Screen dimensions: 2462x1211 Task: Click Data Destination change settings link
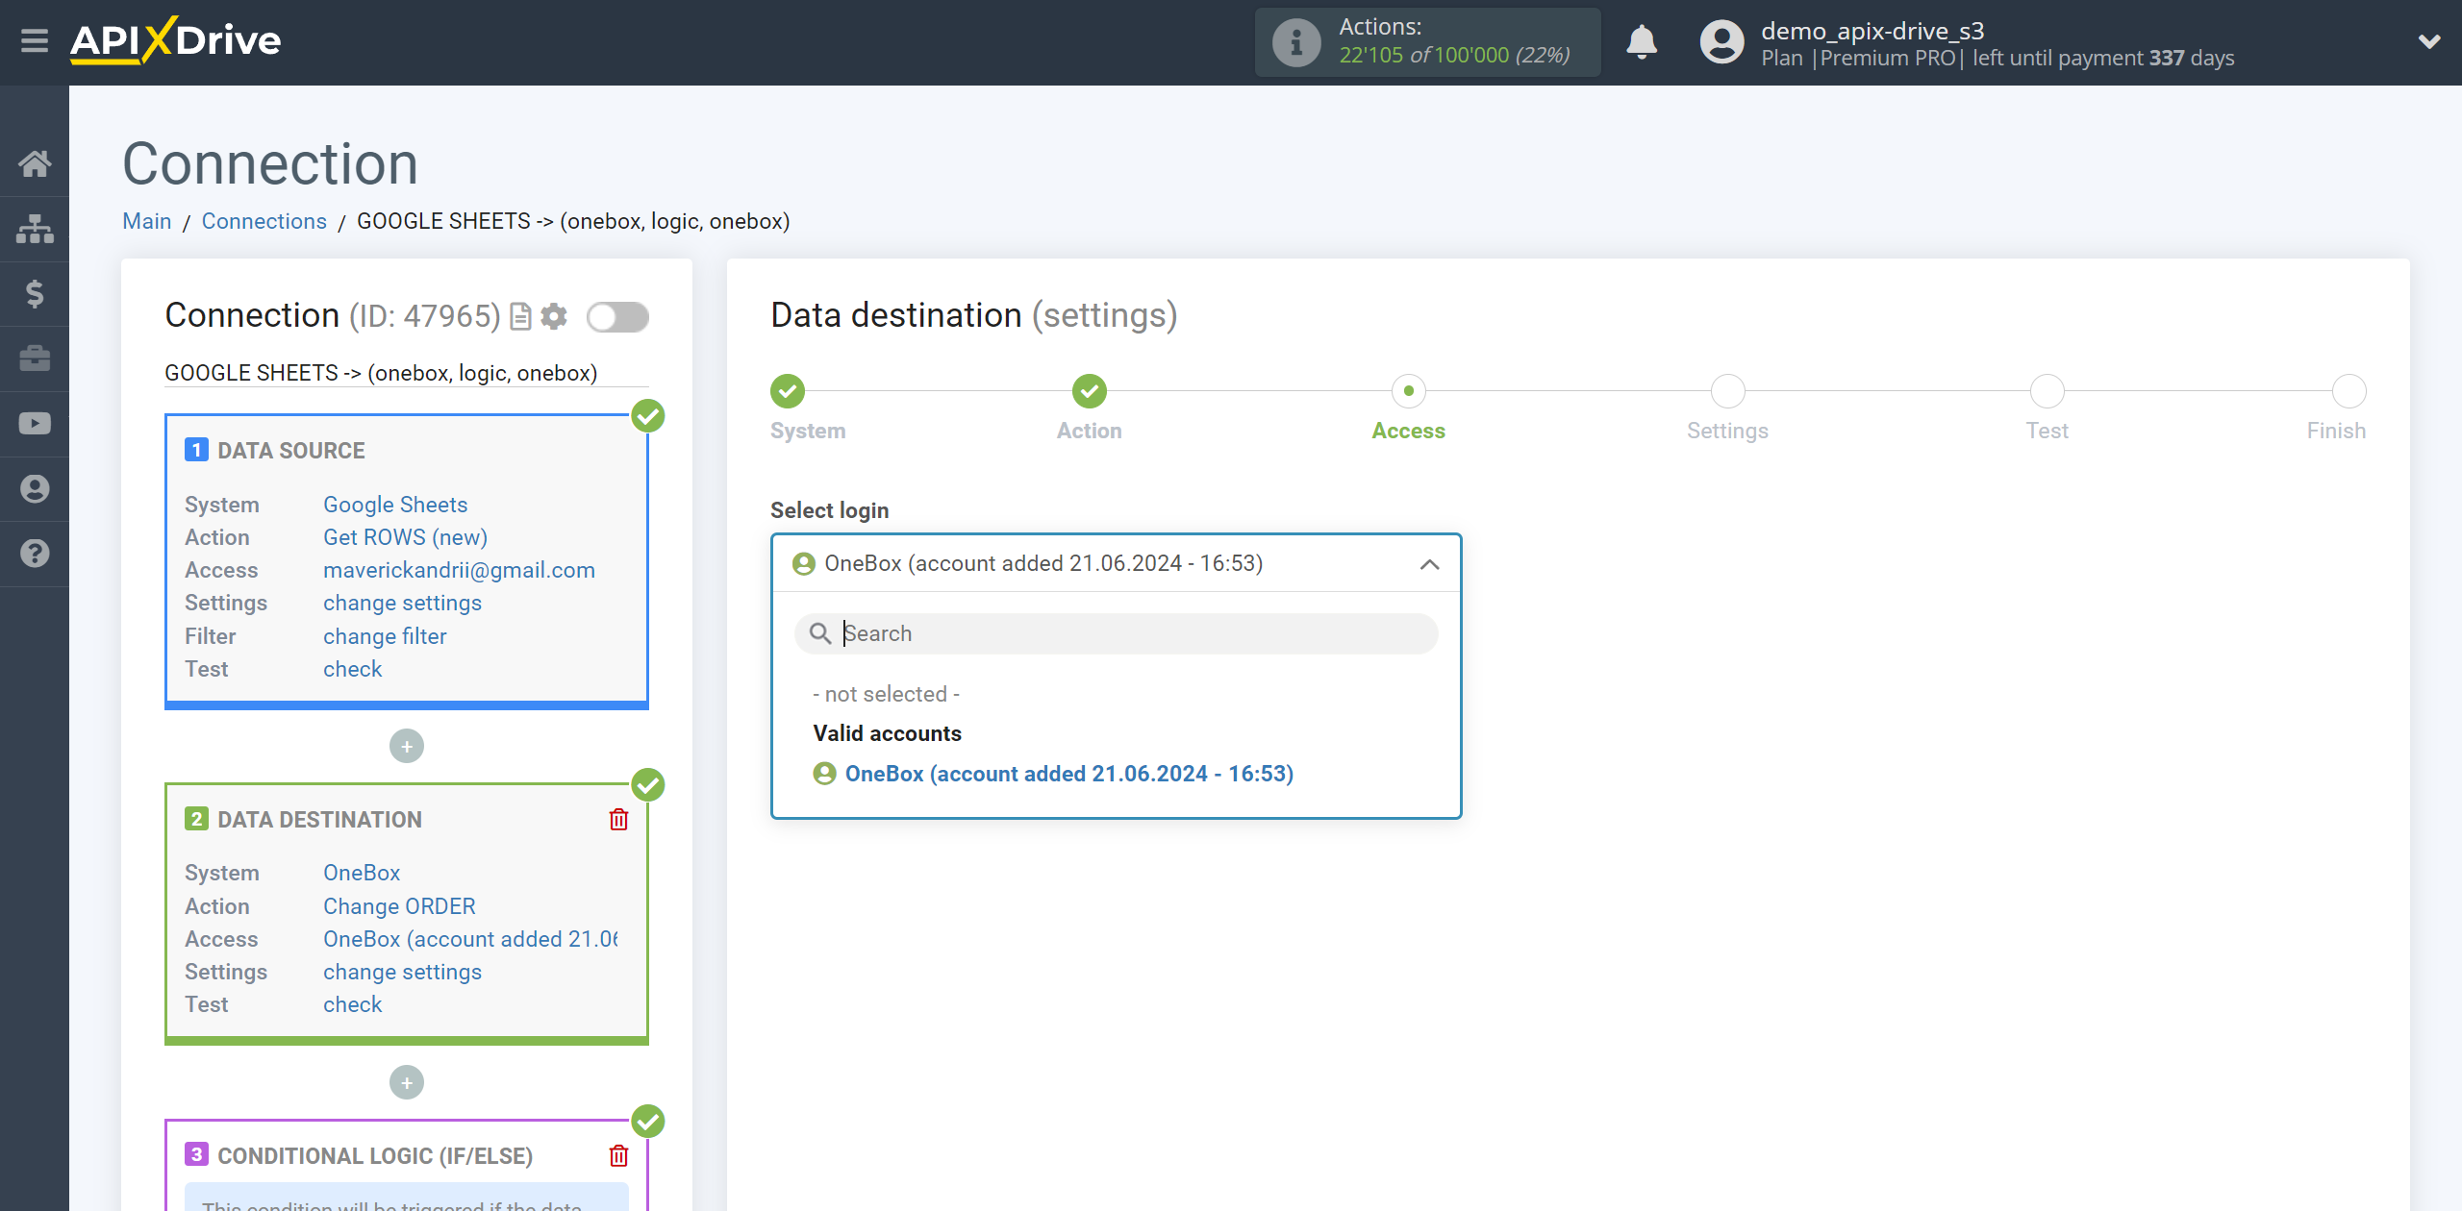(402, 972)
